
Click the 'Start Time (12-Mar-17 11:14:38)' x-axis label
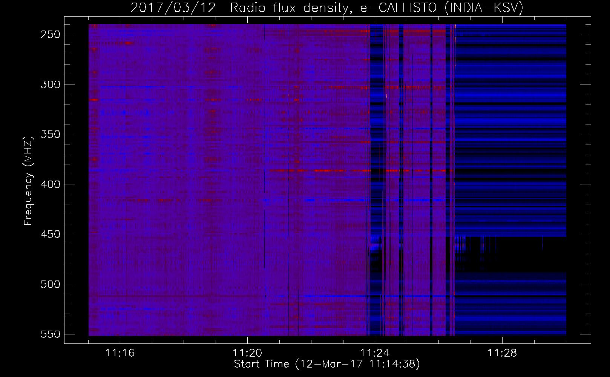pyautogui.click(x=327, y=364)
